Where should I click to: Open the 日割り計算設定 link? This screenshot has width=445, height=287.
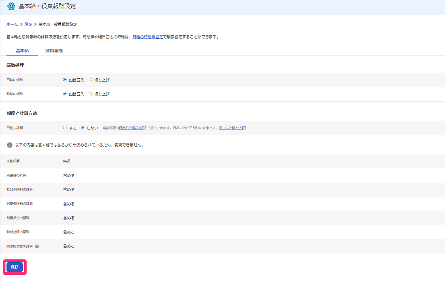[x=130, y=128]
